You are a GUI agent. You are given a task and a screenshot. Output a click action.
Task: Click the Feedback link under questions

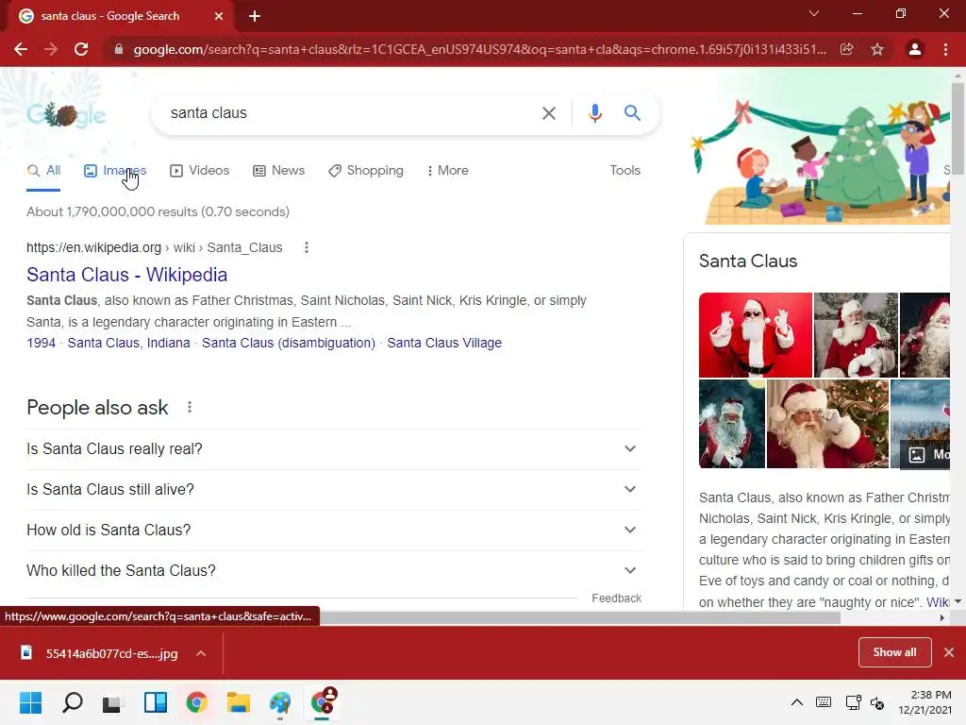coord(616,598)
